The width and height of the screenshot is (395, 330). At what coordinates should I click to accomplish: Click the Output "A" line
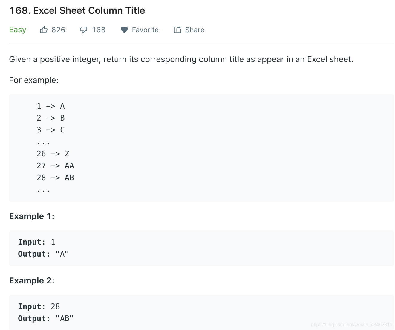tap(43, 254)
